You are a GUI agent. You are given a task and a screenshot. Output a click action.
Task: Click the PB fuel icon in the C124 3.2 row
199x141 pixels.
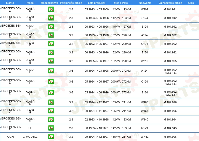click(51, 44)
